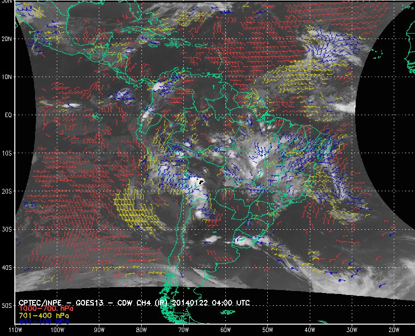This screenshot has width=415, height=336.
Task: Click the 20W longitude label
Action: (394, 330)
